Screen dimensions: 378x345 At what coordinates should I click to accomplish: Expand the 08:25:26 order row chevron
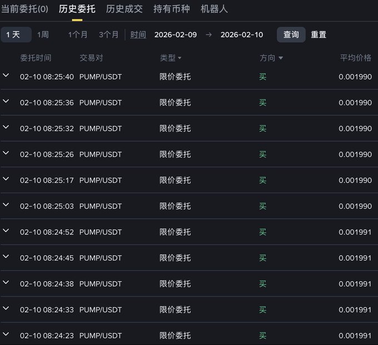click(6, 153)
